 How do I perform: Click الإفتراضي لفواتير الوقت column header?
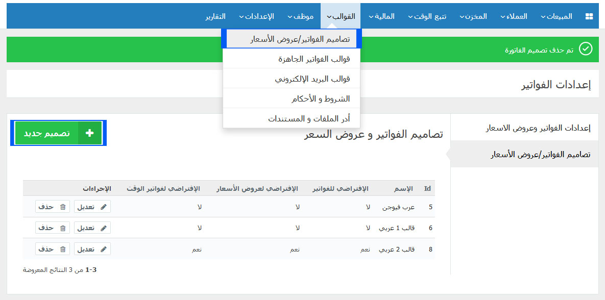point(163,189)
